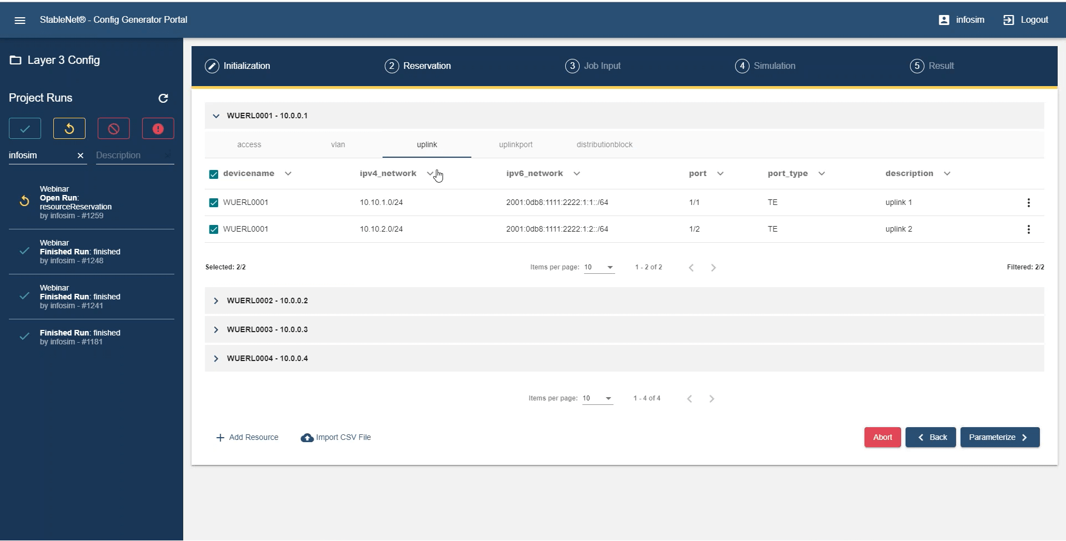The width and height of the screenshot is (1066, 541).
Task: Expand the WUERL0003 - 10.0.0.3 section
Action: [216, 329]
